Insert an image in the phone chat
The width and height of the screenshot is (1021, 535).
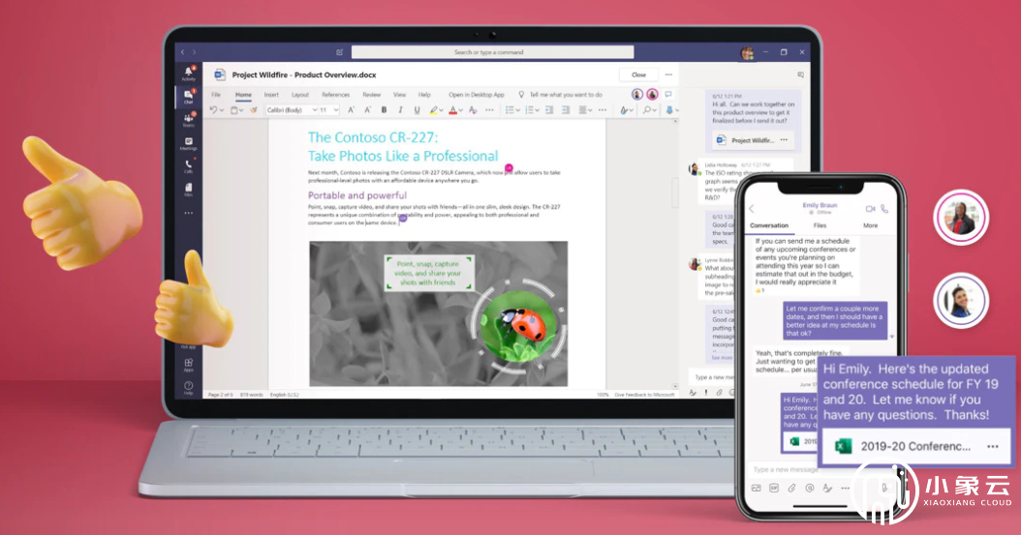(756, 488)
